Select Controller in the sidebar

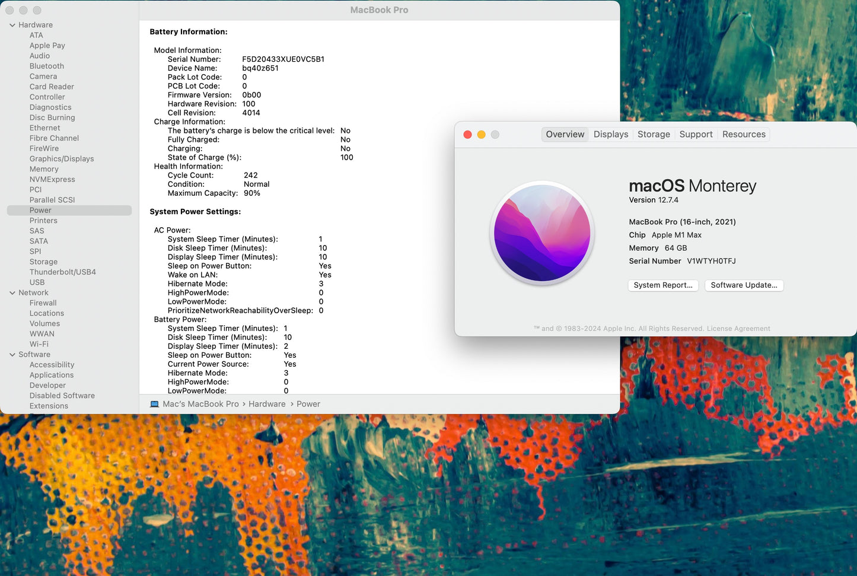(x=47, y=97)
